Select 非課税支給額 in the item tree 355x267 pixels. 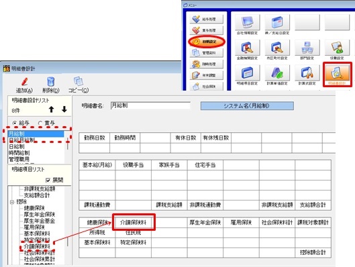[x=40, y=189]
